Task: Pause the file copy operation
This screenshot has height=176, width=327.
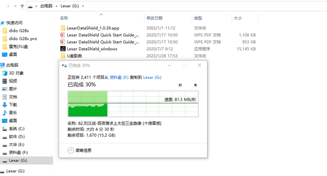Action: 180,85
